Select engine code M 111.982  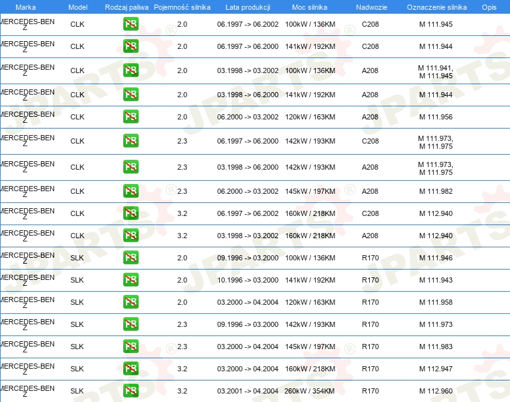pyautogui.click(x=436, y=191)
